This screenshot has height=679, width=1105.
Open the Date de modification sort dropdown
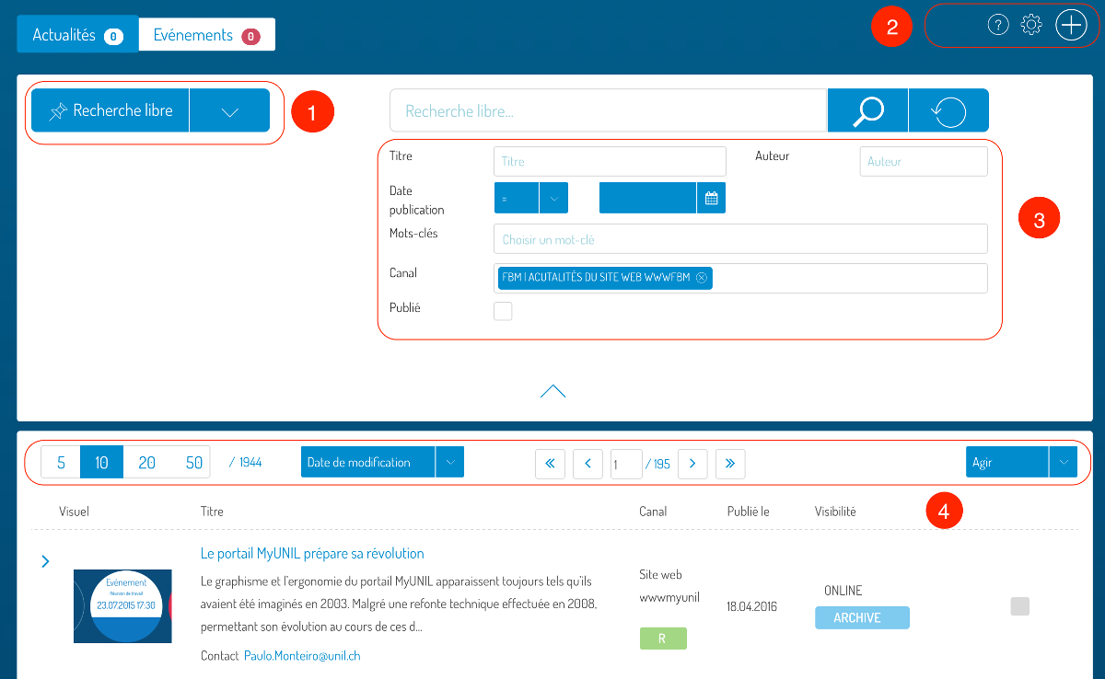(449, 462)
